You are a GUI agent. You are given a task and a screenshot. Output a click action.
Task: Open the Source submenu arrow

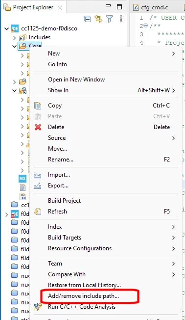[173, 138]
